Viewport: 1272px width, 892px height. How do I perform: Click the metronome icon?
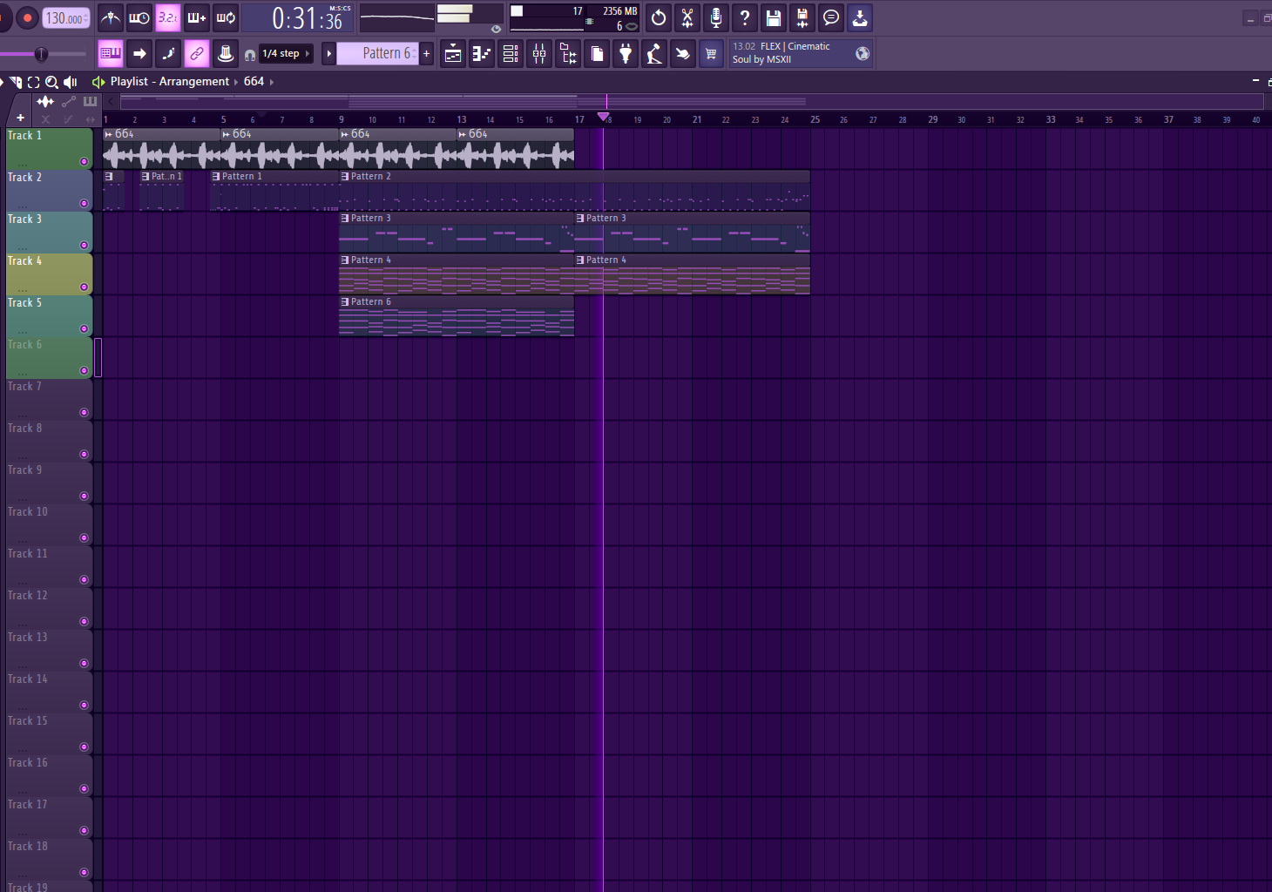(111, 17)
